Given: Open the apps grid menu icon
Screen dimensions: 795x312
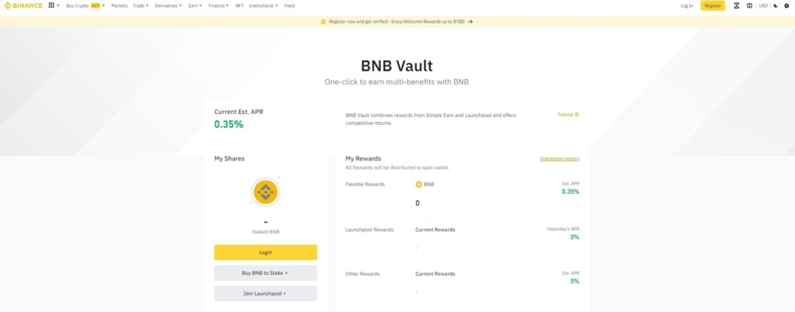Looking at the screenshot, I should [x=51, y=5].
